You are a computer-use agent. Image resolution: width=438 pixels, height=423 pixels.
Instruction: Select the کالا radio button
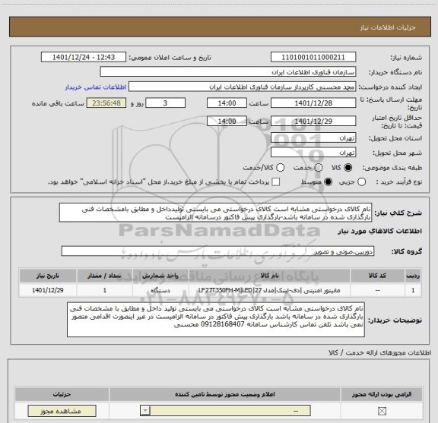(x=348, y=168)
